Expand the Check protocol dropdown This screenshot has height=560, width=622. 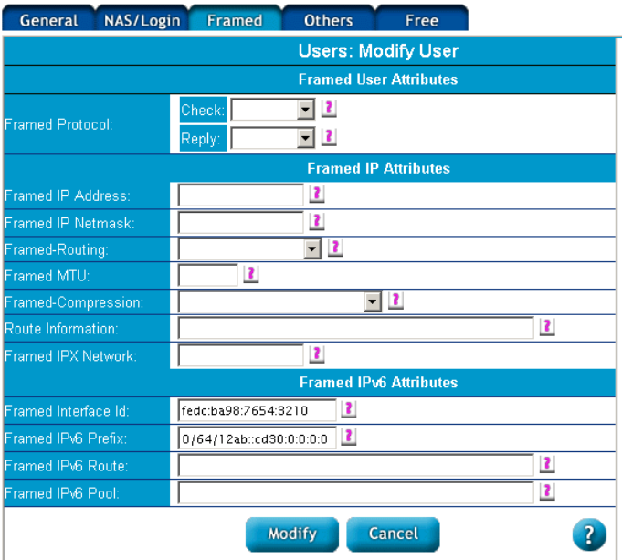[x=273, y=110]
